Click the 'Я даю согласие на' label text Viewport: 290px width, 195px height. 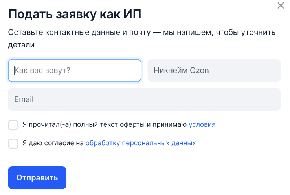[53, 143]
